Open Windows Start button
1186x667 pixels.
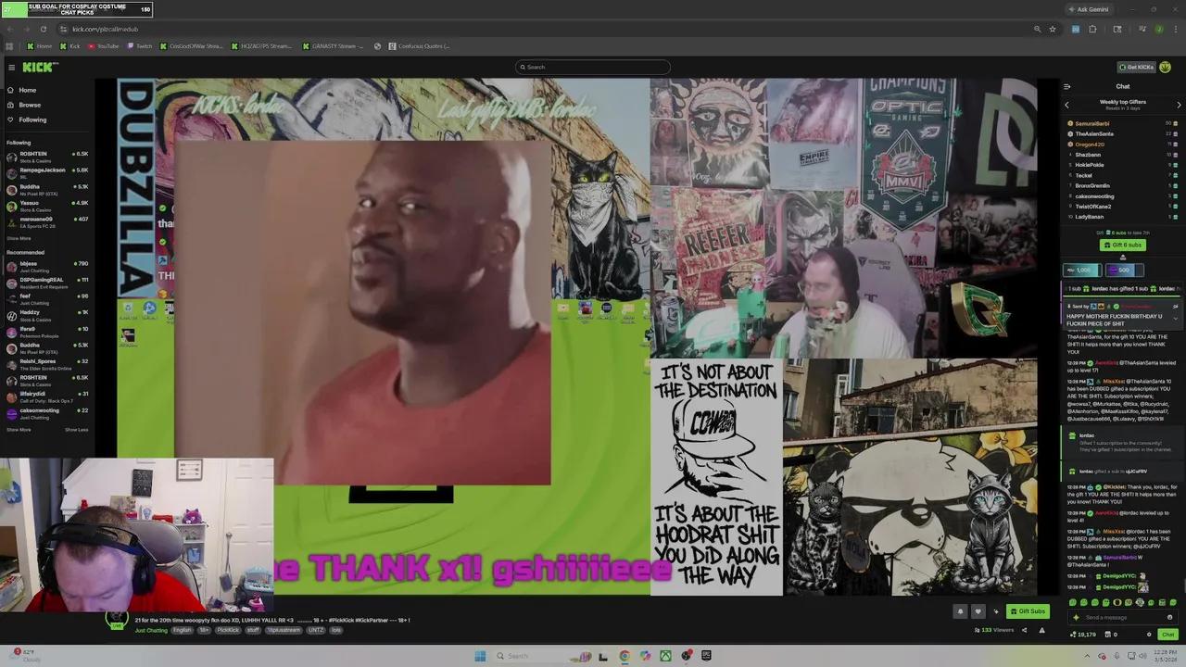coord(480,656)
